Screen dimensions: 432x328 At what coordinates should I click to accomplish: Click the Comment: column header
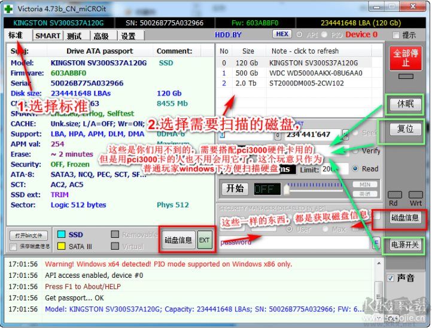(175, 51)
